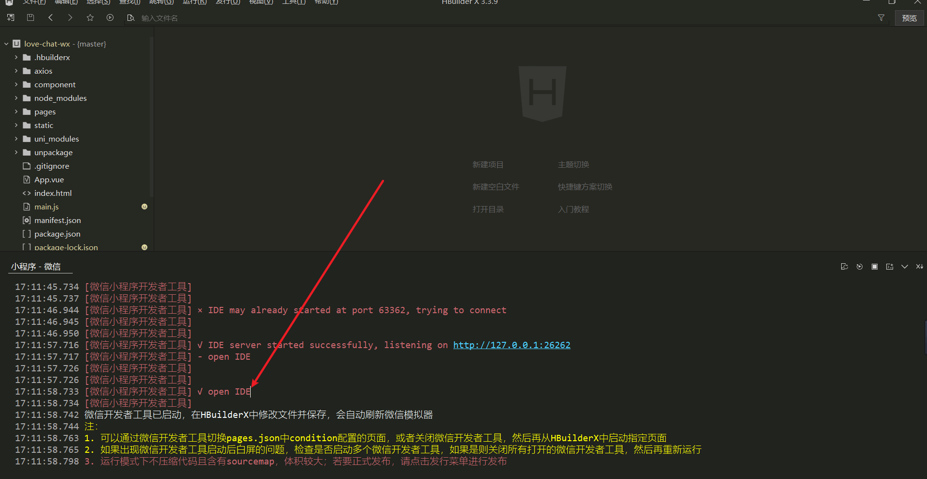Collapse console with down chevron icon

click(x=905, y=267)
